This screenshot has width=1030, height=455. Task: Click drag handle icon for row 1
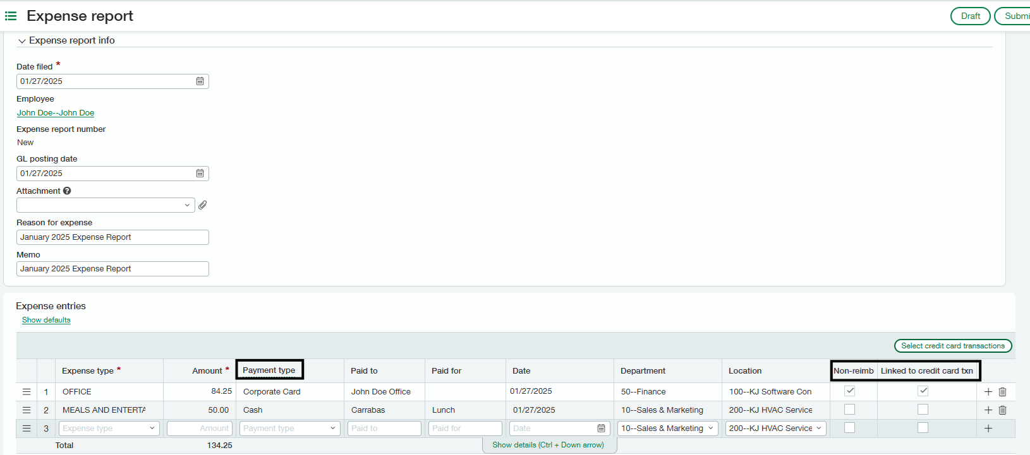[x=27, y=392]
